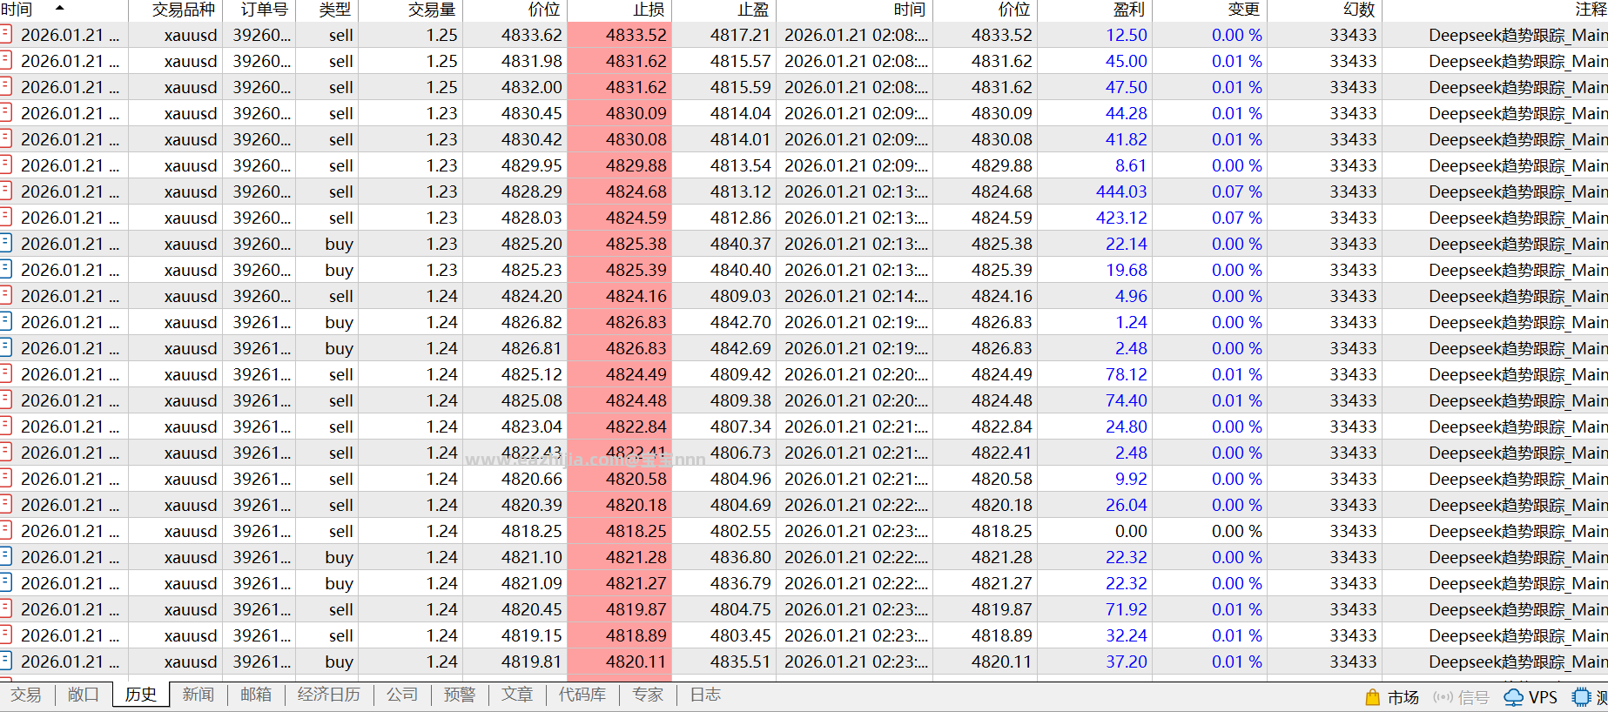Click the deal icon of the 4832.00 sell row
The image size is (1608, 712).
pyautogui.click(x=5, y=87)
